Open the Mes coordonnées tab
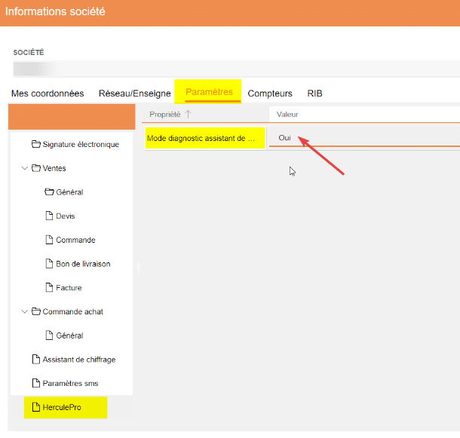Image resolution: width=460 pixels, height=438 pixels. 48,93
